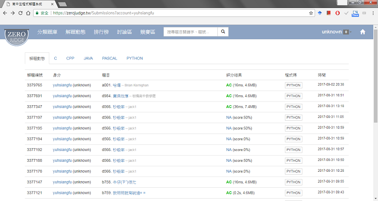Click NA (score:50%) result of submission 3377197
This screenshot has height=201, width=378.
coord(239,117)
